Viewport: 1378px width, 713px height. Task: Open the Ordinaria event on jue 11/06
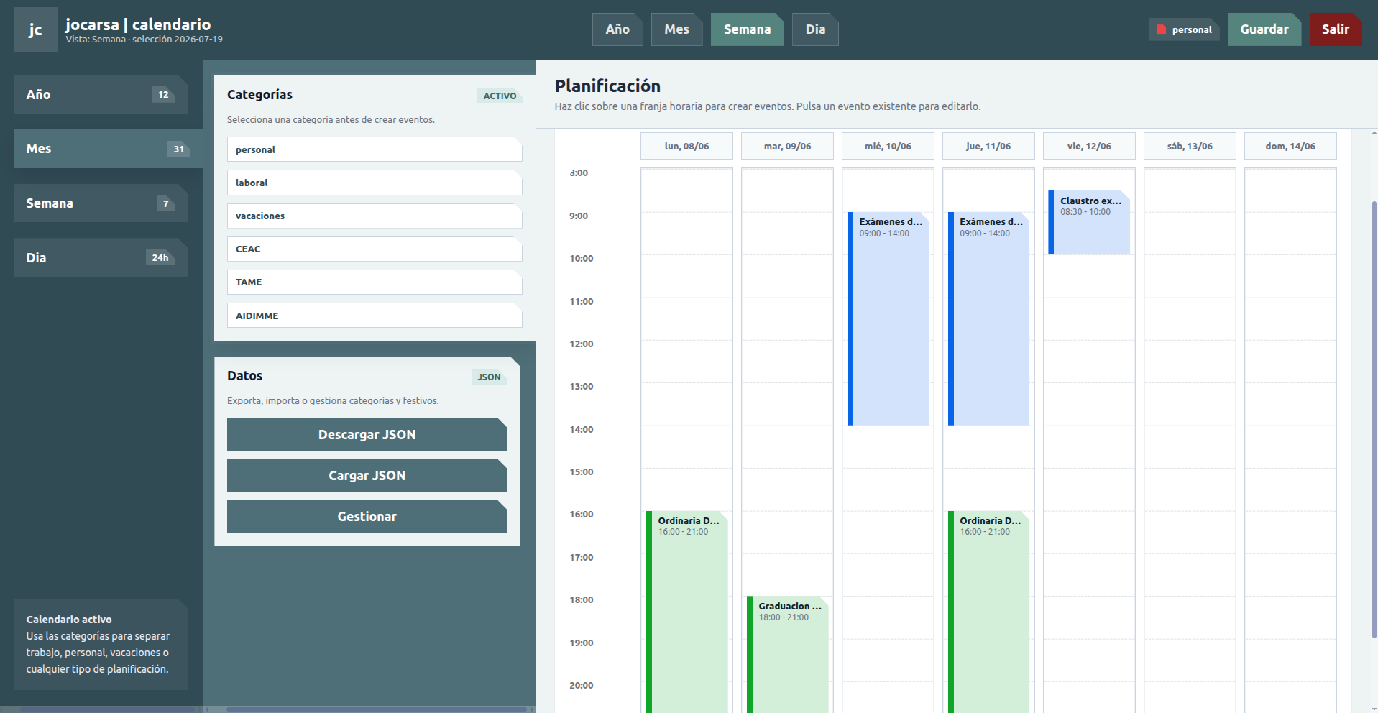(989, 612)
